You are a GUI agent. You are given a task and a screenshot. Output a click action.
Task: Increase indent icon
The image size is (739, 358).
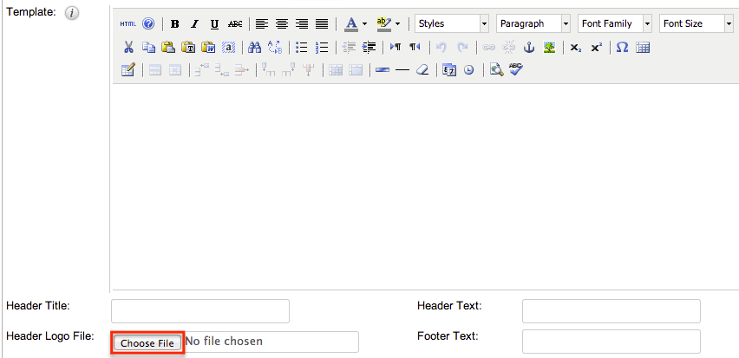(368, 47)
